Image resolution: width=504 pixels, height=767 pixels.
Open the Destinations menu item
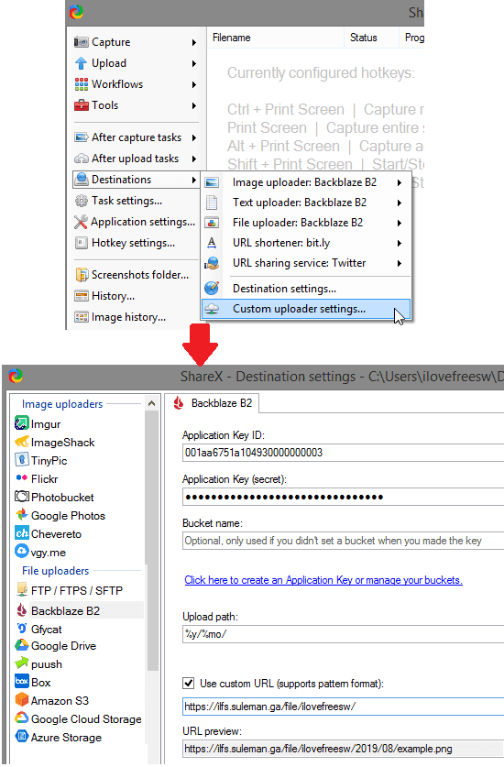pos(136,180)
